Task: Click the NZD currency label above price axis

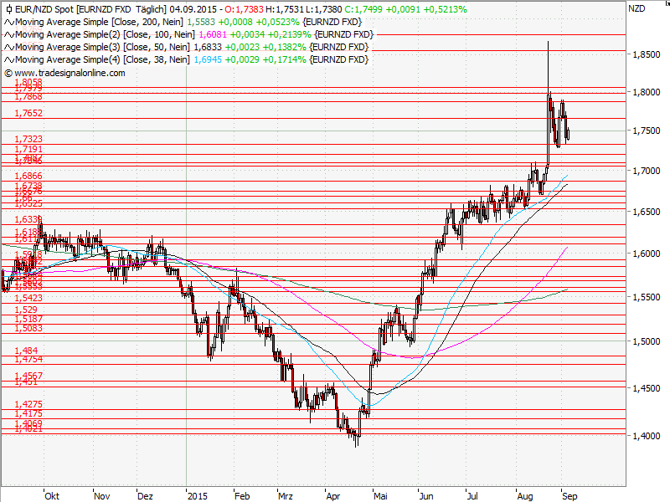Action: coord(636,8)
